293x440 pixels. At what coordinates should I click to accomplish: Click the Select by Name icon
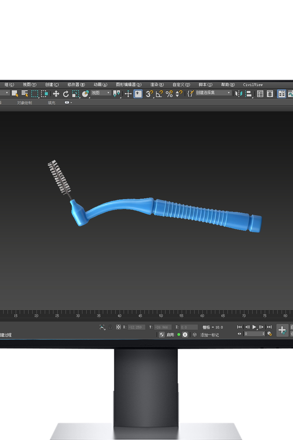click(x=25, y=94)
